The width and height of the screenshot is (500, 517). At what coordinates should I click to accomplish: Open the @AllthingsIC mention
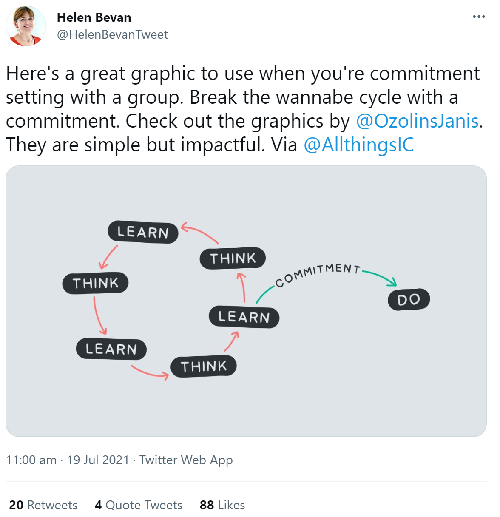358,145
